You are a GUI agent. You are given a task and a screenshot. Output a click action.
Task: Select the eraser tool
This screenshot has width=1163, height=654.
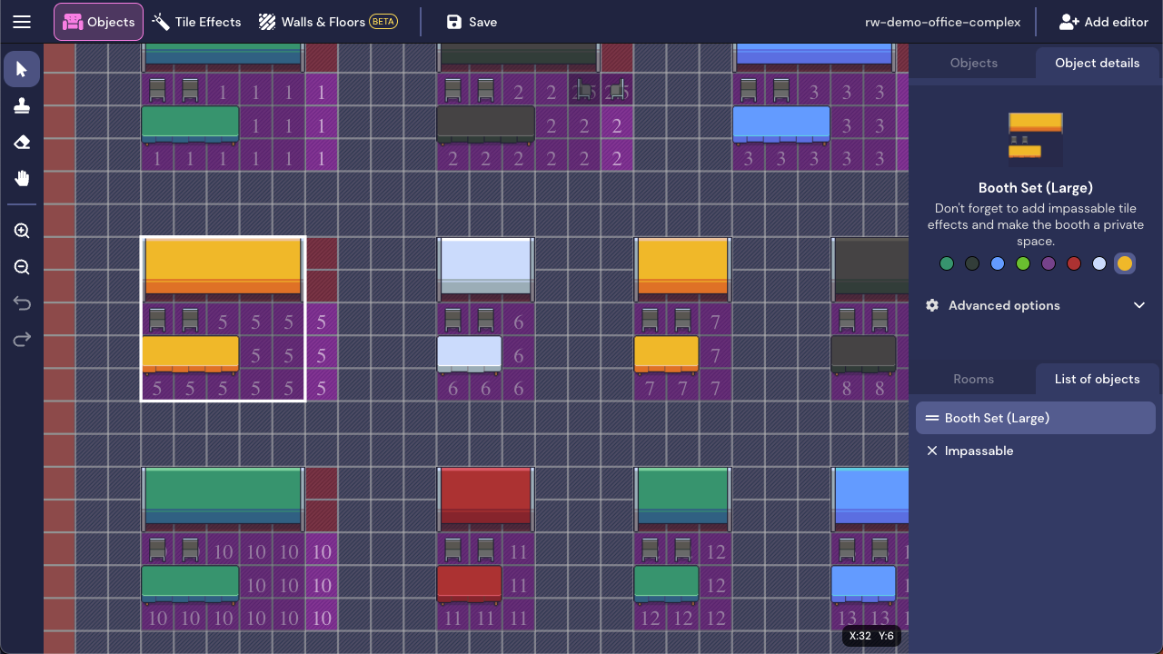click(x=22, y=143)
